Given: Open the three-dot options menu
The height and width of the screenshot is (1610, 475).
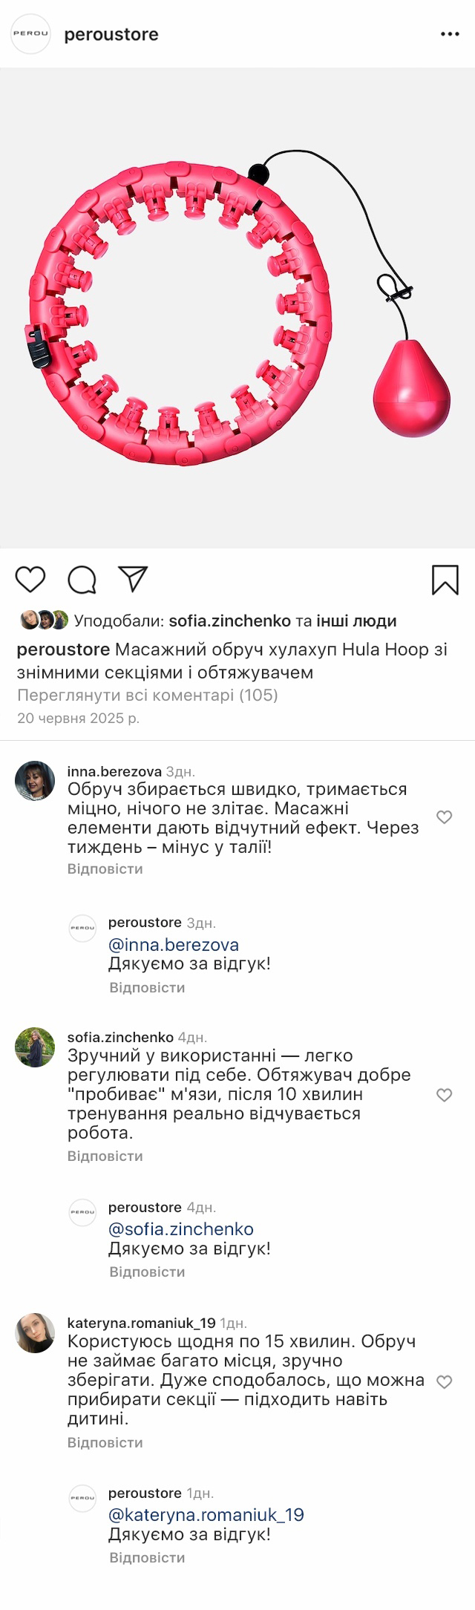Looking at the screenshot, I should pyautogui.click(x=450, y=34).
